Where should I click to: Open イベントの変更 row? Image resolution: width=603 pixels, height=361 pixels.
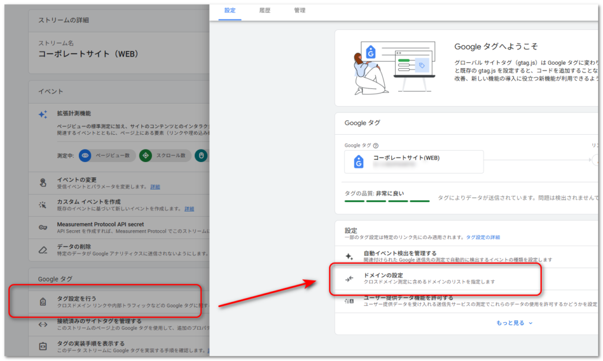tap(119, 183)
